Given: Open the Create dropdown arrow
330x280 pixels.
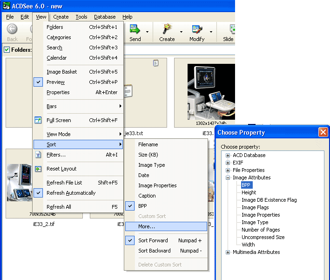Looking at the screenshot, I should (x=181, y=32).
